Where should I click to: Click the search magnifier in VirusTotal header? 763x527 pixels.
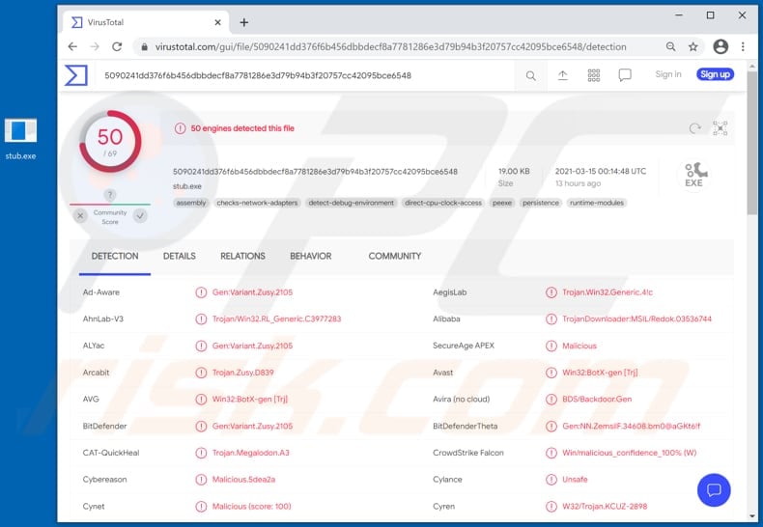click(x=531, y=76)
